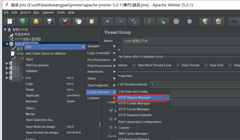Screen dimensions: 240x140
Task: Click Start no pauses toolbar icon
Action: tap(163, 21)
